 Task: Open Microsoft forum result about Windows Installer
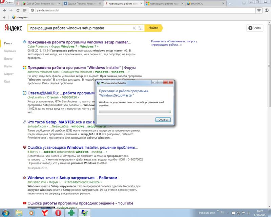tap(82, 68)
